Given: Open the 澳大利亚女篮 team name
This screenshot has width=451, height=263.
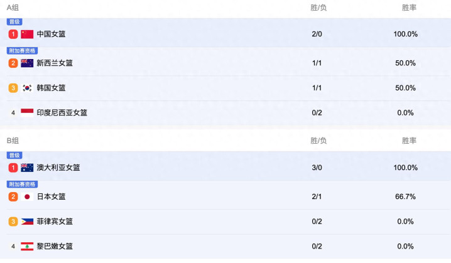Looking at the screenshot, I should pos(58,168).
